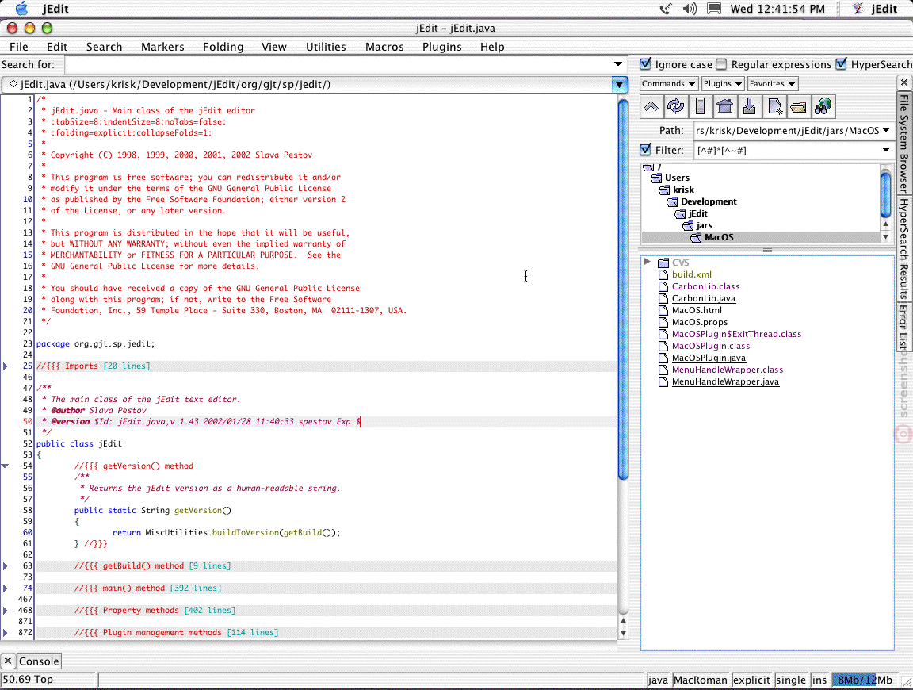
Task: Open the Markers menu
Action: click(162, 47)
